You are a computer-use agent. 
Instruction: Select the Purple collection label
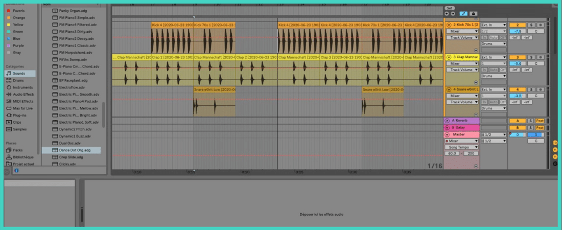point(18,45)
